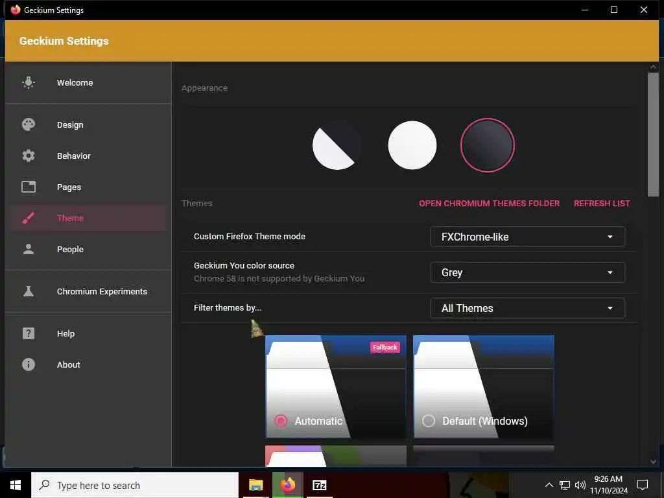Click the Firefox logo in title bar
The height and width of the screenshot is (498, 664).
pos(16,10)
